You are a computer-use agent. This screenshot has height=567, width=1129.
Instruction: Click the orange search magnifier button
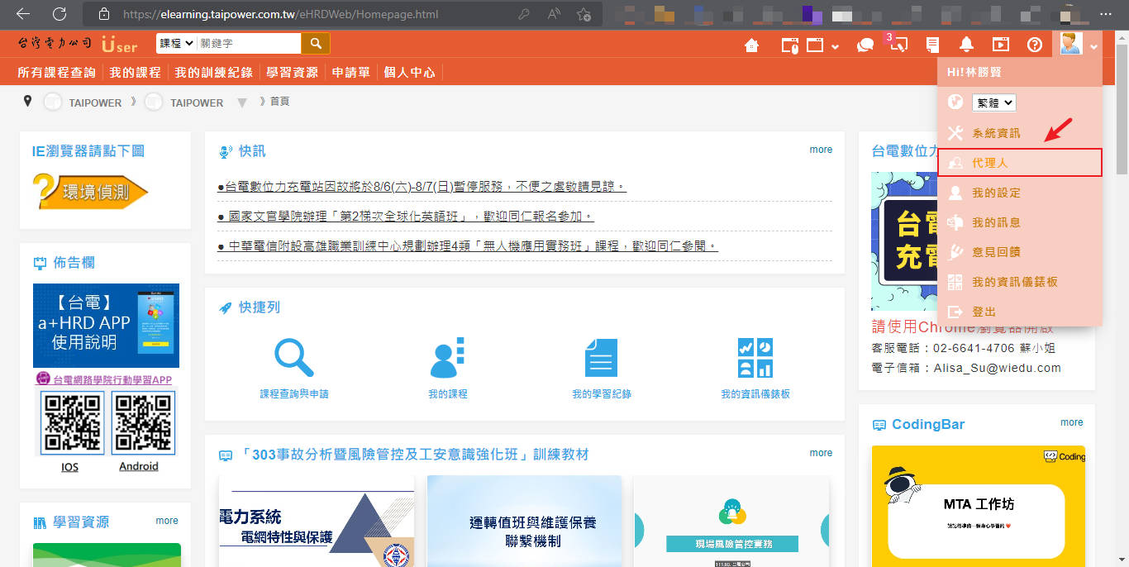(316, 43)
